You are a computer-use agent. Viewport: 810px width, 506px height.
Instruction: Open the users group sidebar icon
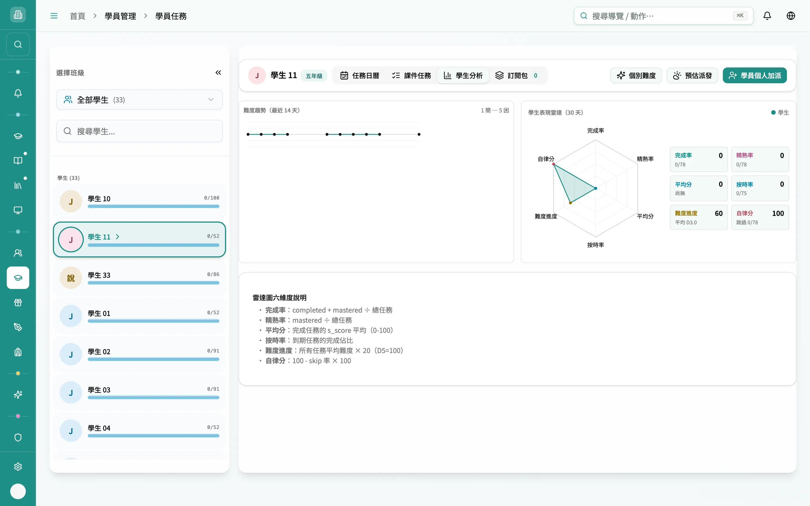(x=18, y=253)
